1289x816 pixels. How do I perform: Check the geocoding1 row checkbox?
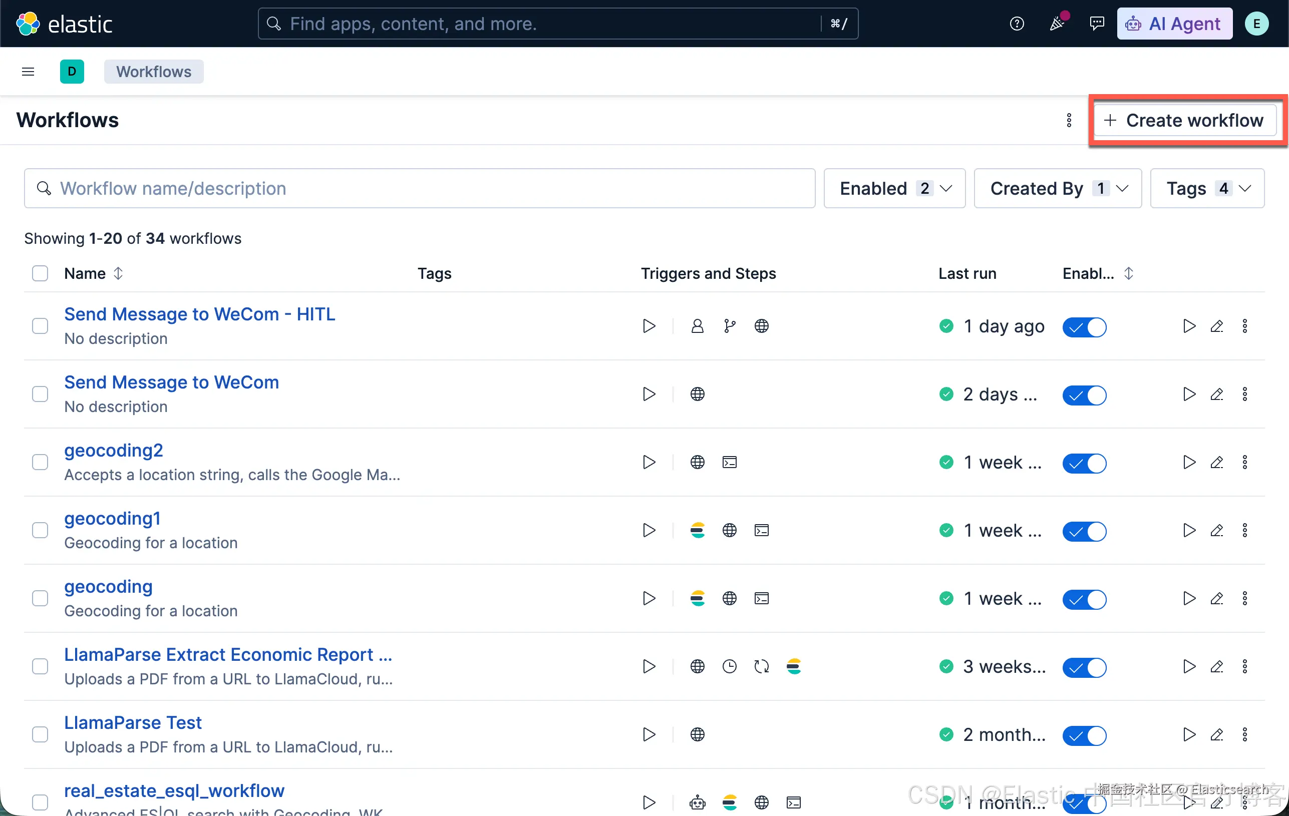(40, 530)
